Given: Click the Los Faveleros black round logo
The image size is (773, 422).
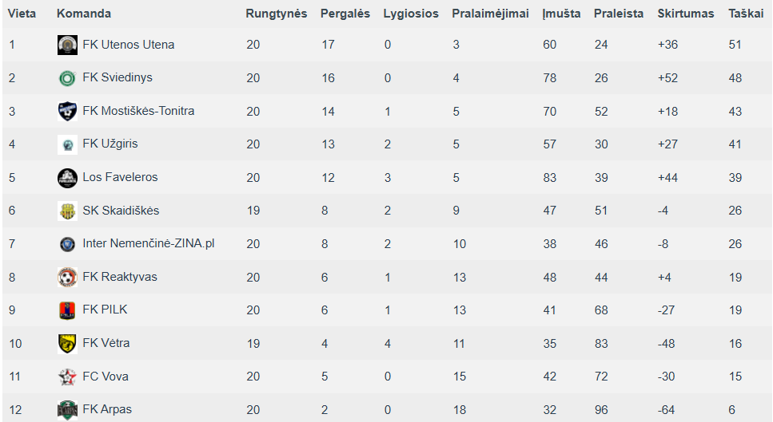Looking at the screenshot, I should coord(67,178).
